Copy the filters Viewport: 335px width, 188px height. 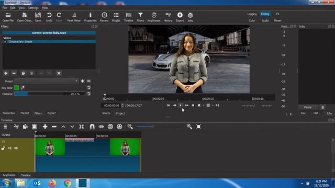tap(23, 73)
